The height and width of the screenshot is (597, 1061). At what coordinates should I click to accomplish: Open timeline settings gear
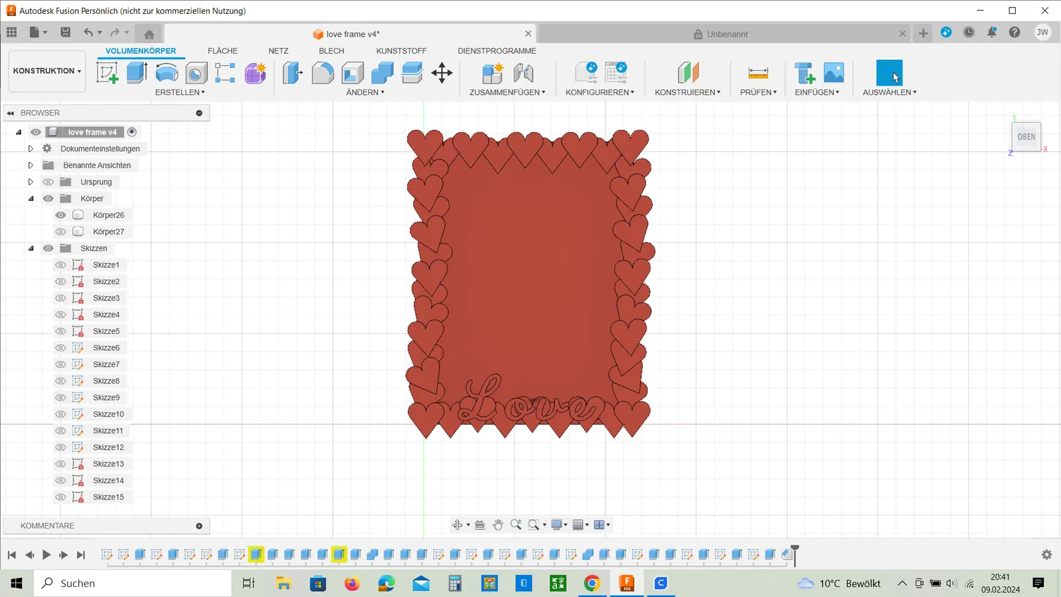tap(1046, 555)
